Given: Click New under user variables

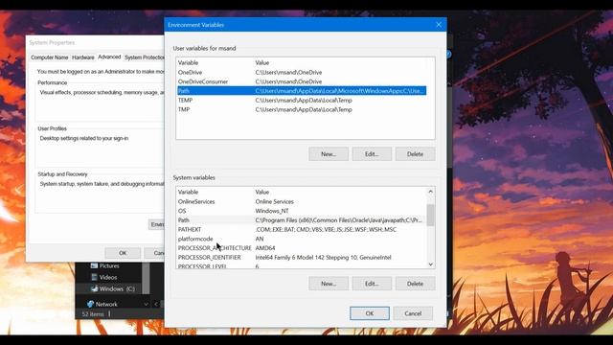Looking at the screenshot, I should pyautogui.click(x=329, y=154).
